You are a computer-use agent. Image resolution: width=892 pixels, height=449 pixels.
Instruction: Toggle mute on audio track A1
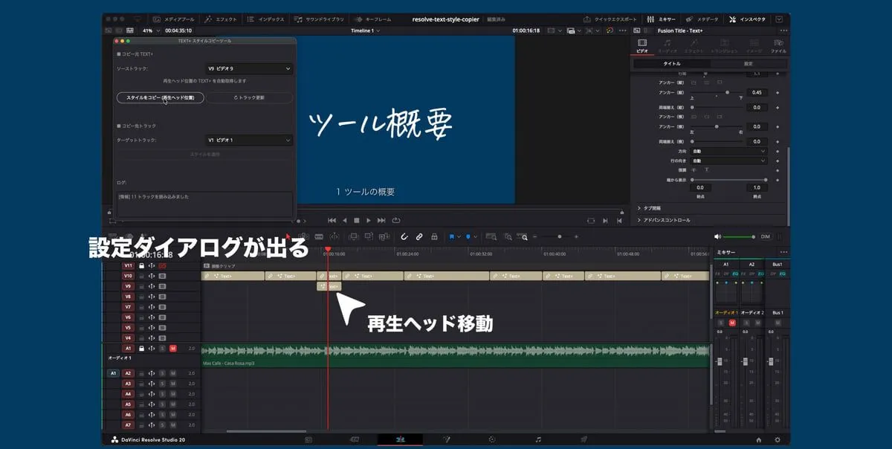point(172,348)
